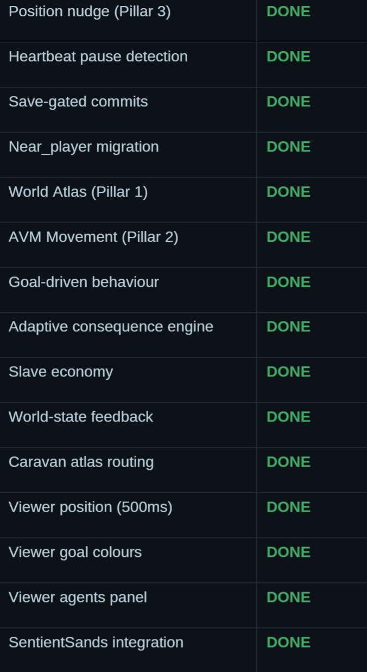Viewport: 367px width, 672px height.
Task: Click the "World Atlas (Pillar 1)" cell
Action: pos(78,192)
